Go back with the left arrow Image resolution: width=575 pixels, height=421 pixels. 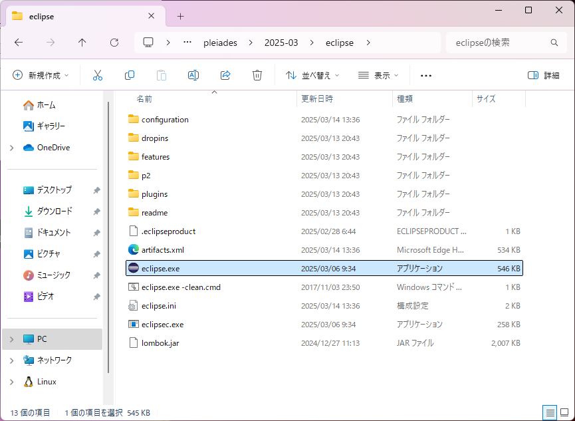point(19,43)
